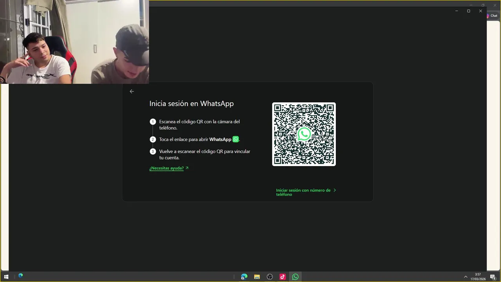501x282 pixels.
Task: Minimize the WhatsApp window
Action: (457, 11)
